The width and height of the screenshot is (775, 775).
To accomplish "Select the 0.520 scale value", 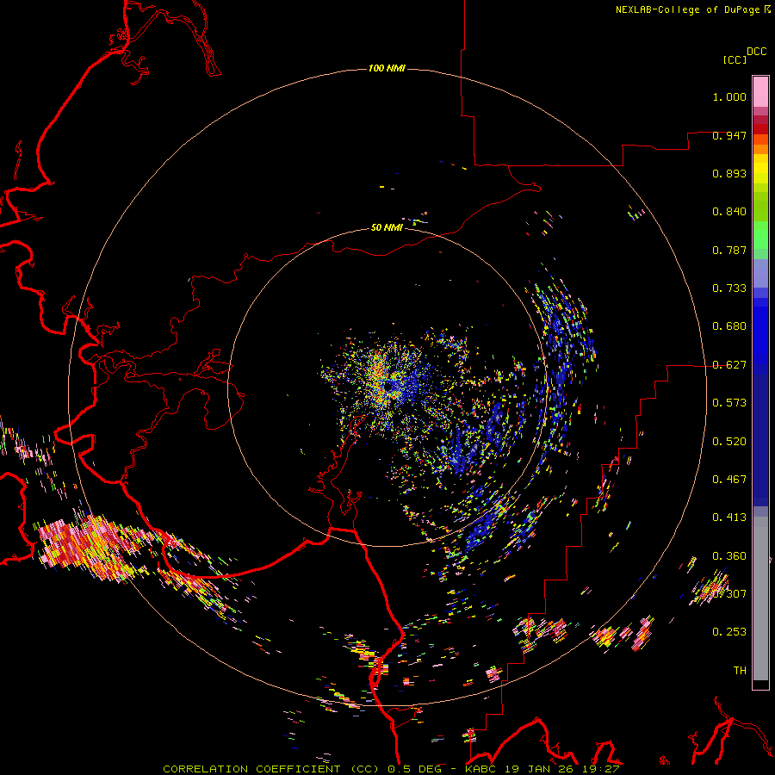I will [x=729, y=442].
